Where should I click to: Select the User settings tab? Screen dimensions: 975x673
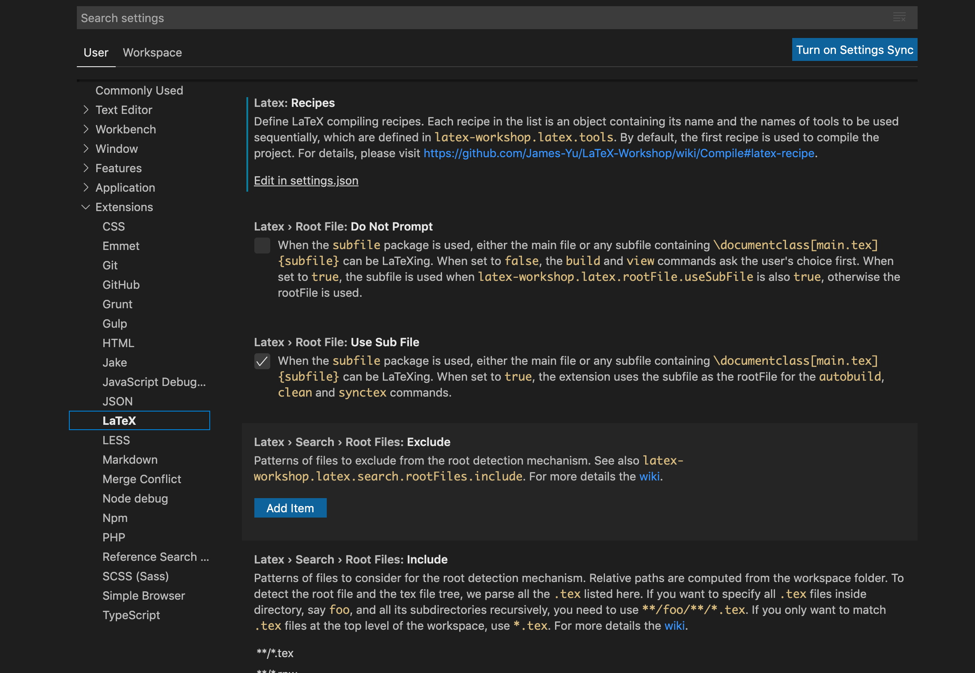96,53
